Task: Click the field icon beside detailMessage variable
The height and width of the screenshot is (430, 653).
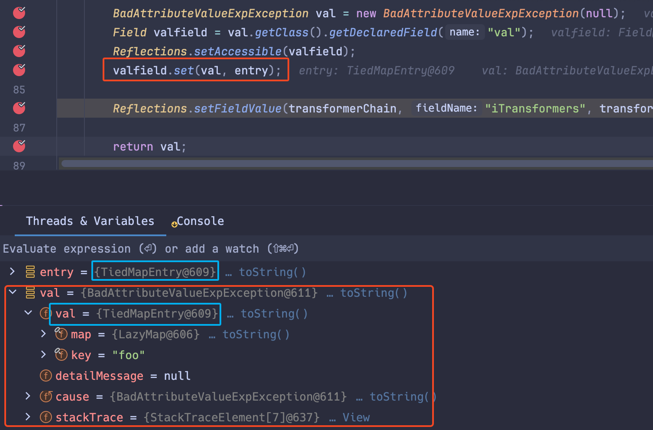Action: coord(46,375)
